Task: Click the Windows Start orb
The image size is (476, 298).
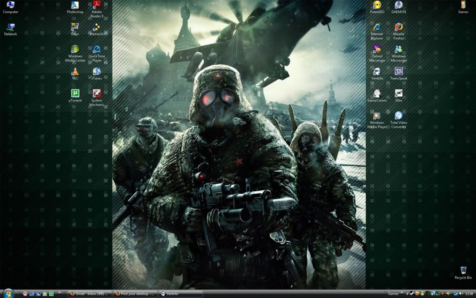Action: (8, 293)
